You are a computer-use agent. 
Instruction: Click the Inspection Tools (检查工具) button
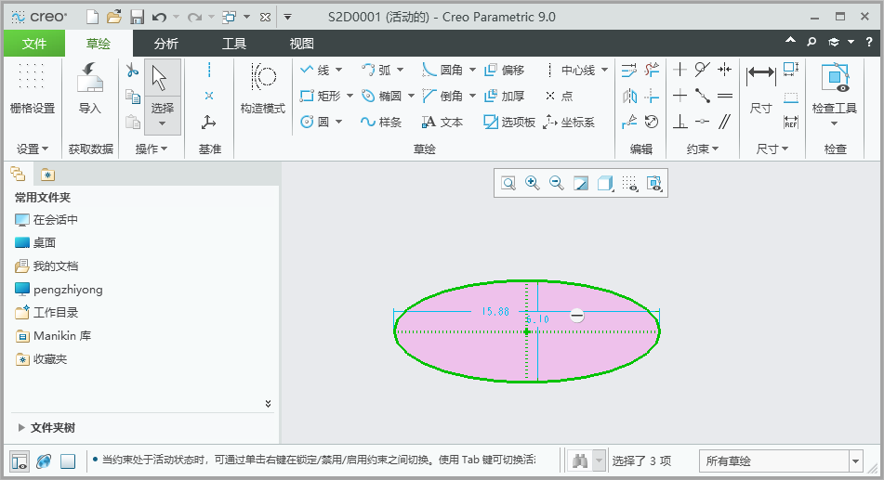[835, 94]
